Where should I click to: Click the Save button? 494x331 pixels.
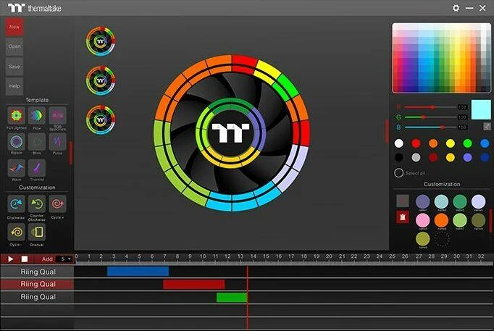point(14,67)
